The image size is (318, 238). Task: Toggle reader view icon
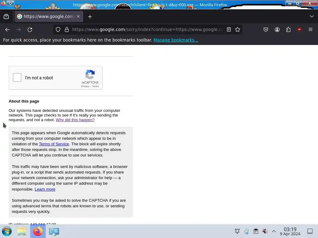(x=229, y=29)
